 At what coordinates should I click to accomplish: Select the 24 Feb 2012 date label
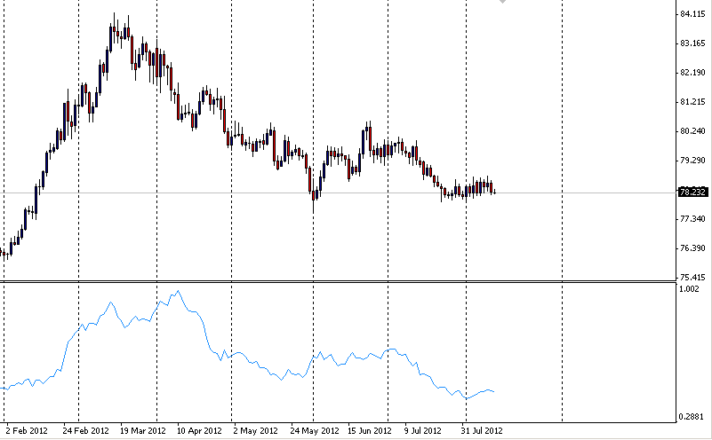click(x=86, y=430)
